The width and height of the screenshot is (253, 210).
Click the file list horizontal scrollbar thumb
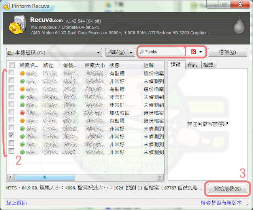pos(45,177)
